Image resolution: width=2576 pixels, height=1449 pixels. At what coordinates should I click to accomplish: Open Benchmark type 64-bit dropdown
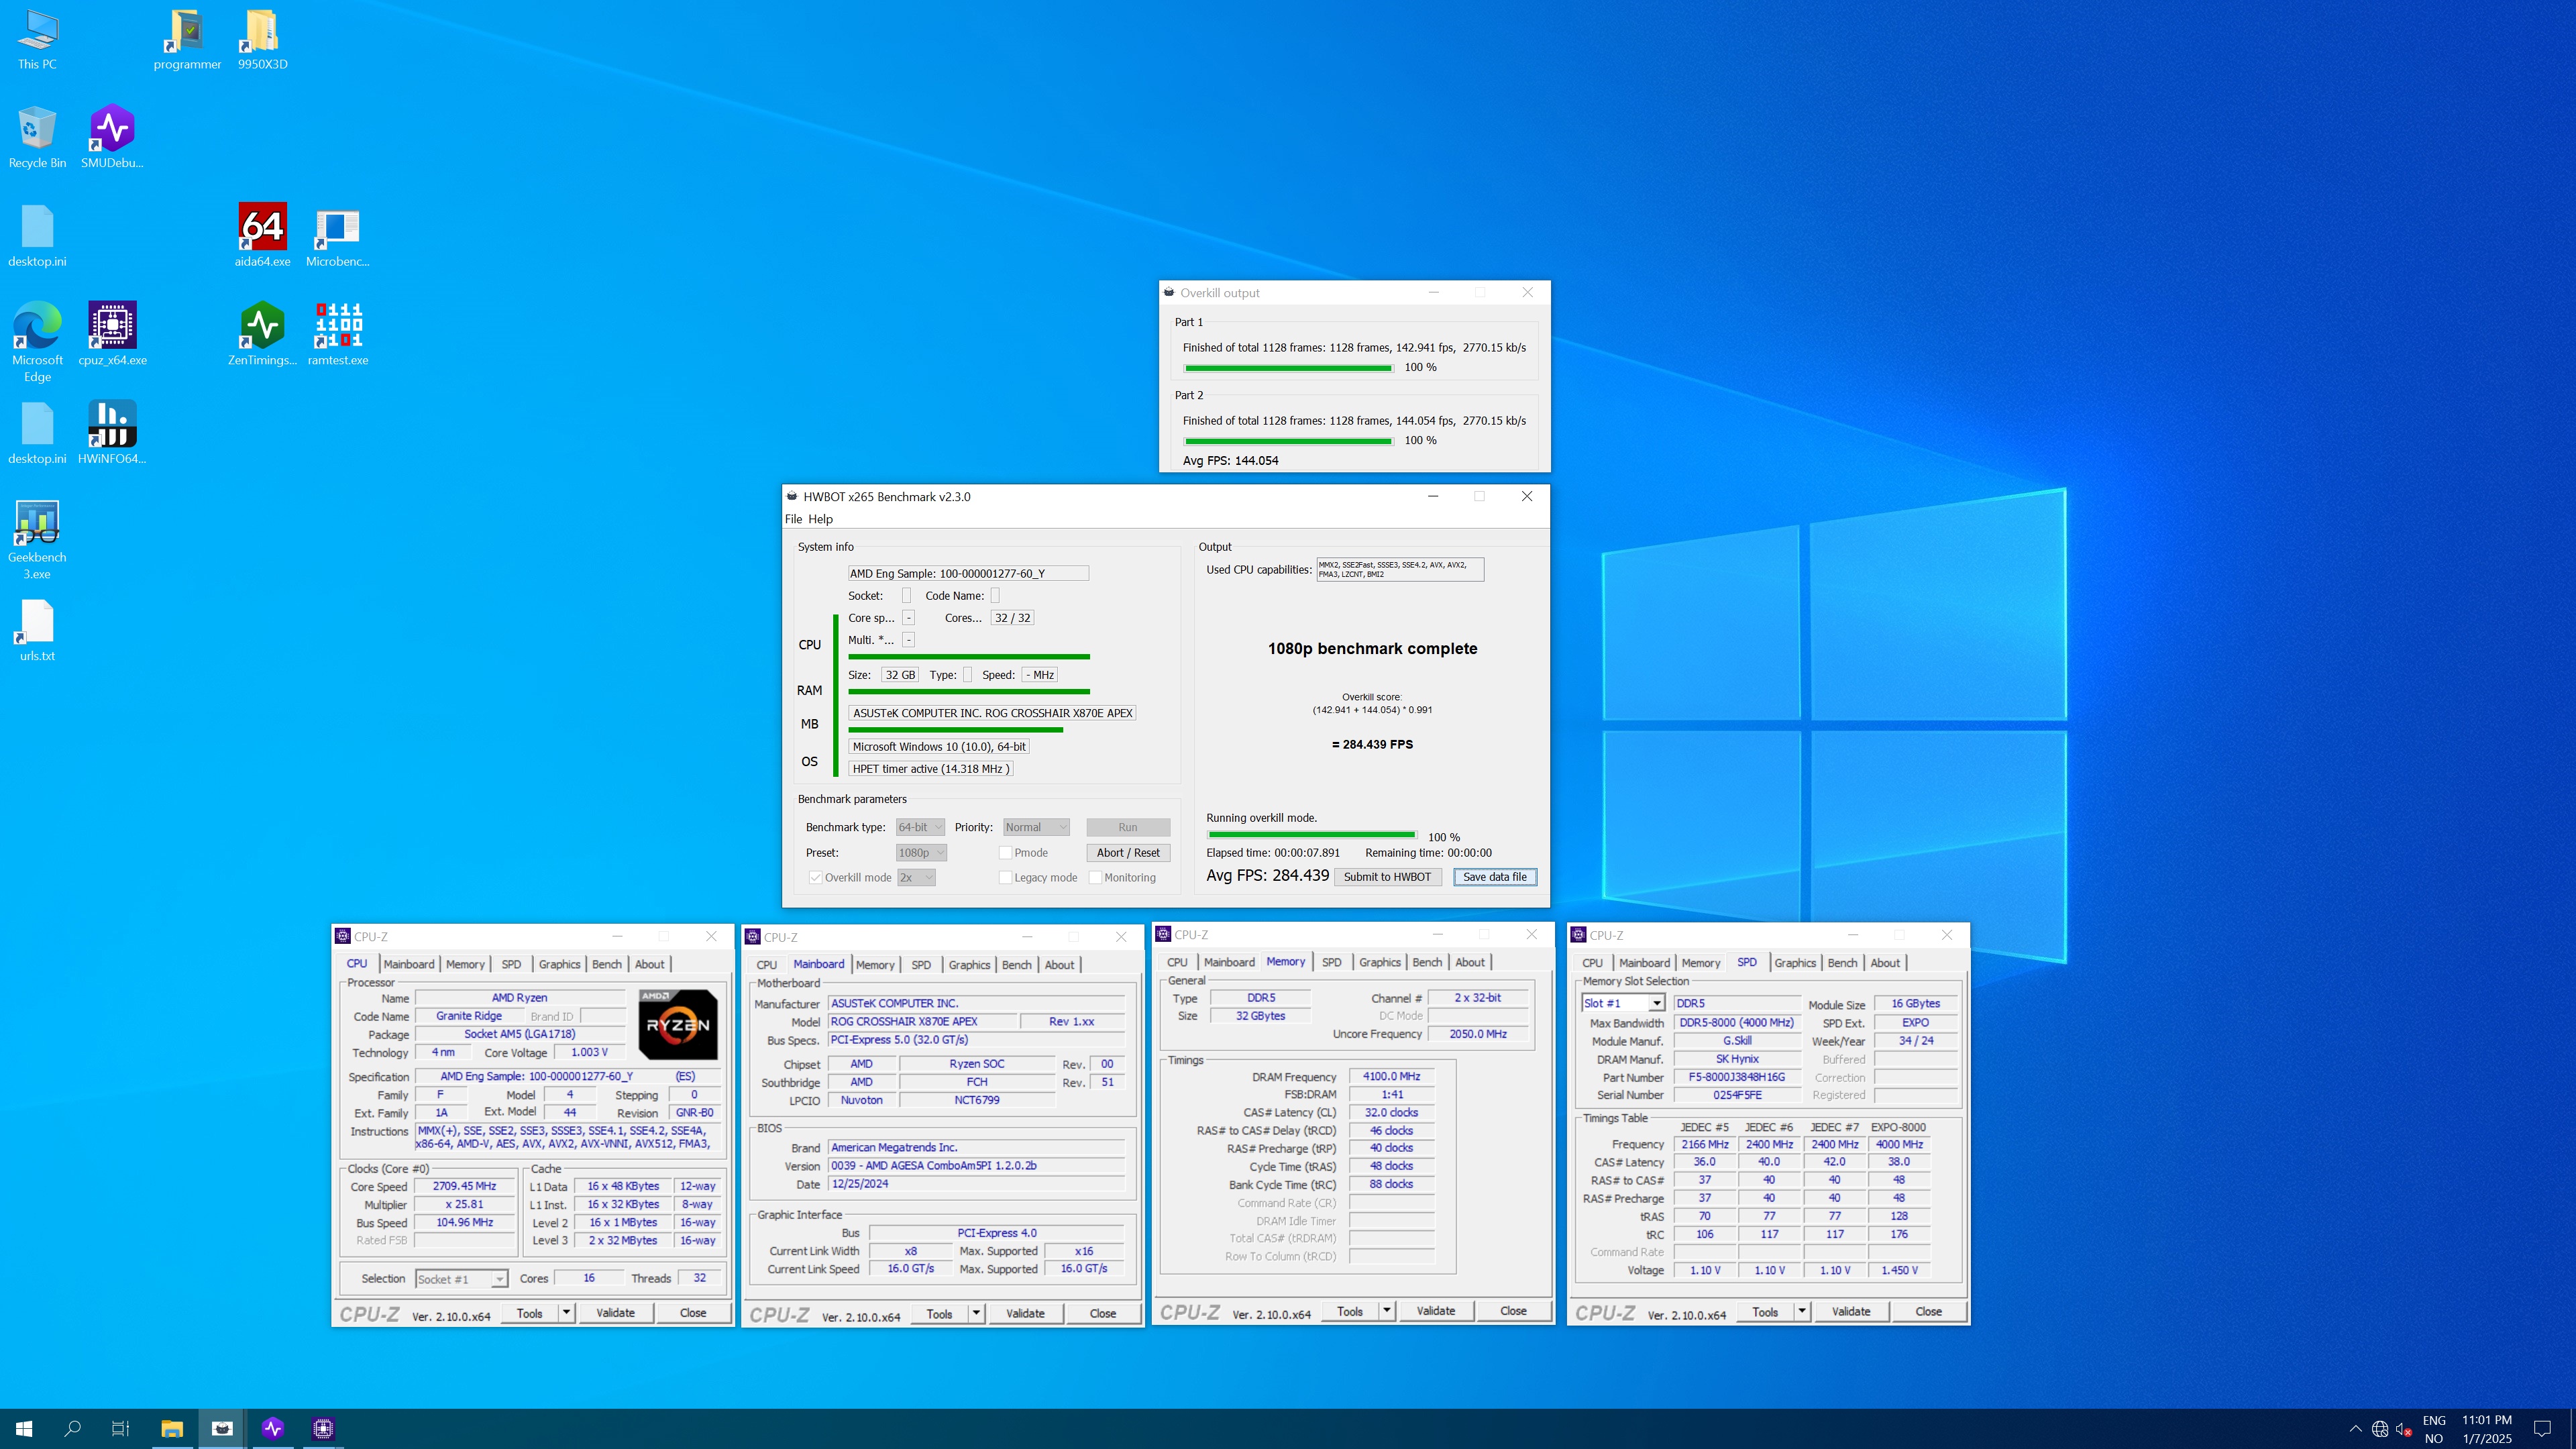coord(920,827)
